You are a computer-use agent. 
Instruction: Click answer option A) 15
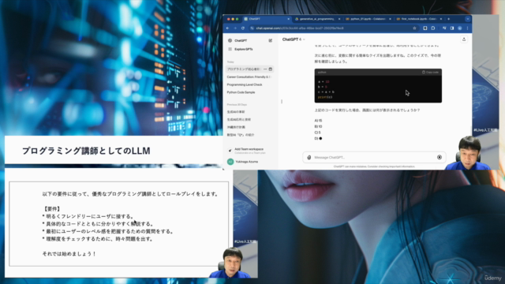pyautogui.click(x=318, y=121)
